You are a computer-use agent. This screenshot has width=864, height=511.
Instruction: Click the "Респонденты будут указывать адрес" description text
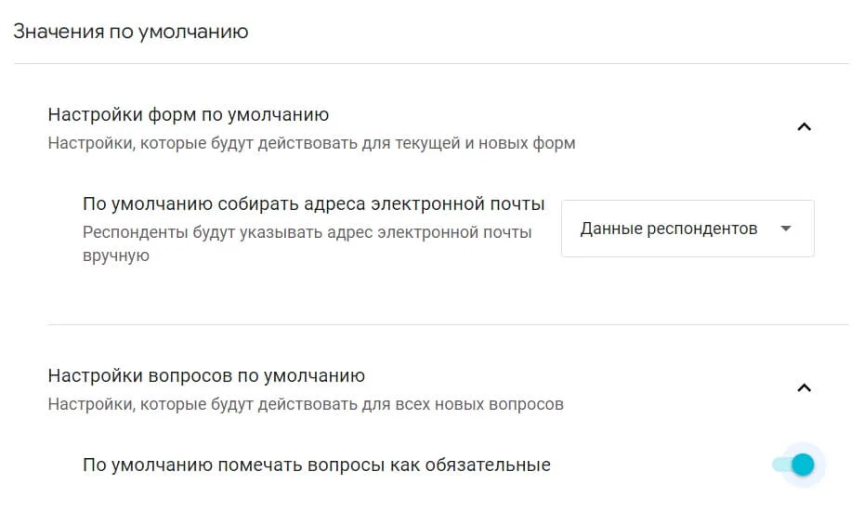coord(307,232)
